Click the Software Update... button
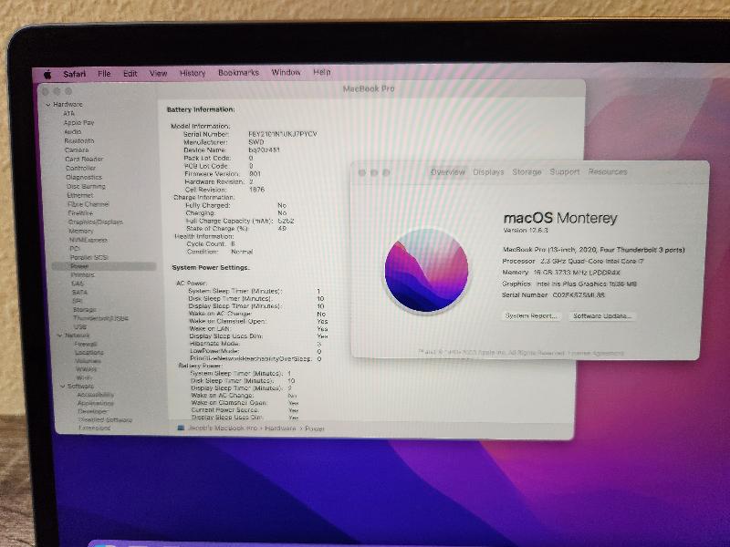The image size is (730, 547). pos(601,315)
